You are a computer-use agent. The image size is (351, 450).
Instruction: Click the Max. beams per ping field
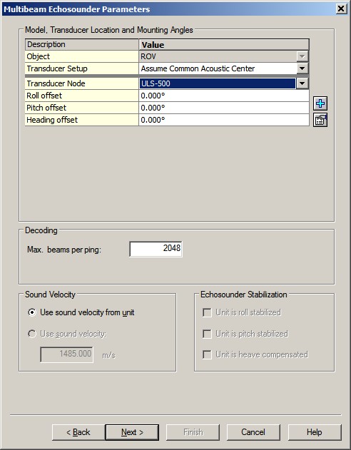tap(156, 249)
